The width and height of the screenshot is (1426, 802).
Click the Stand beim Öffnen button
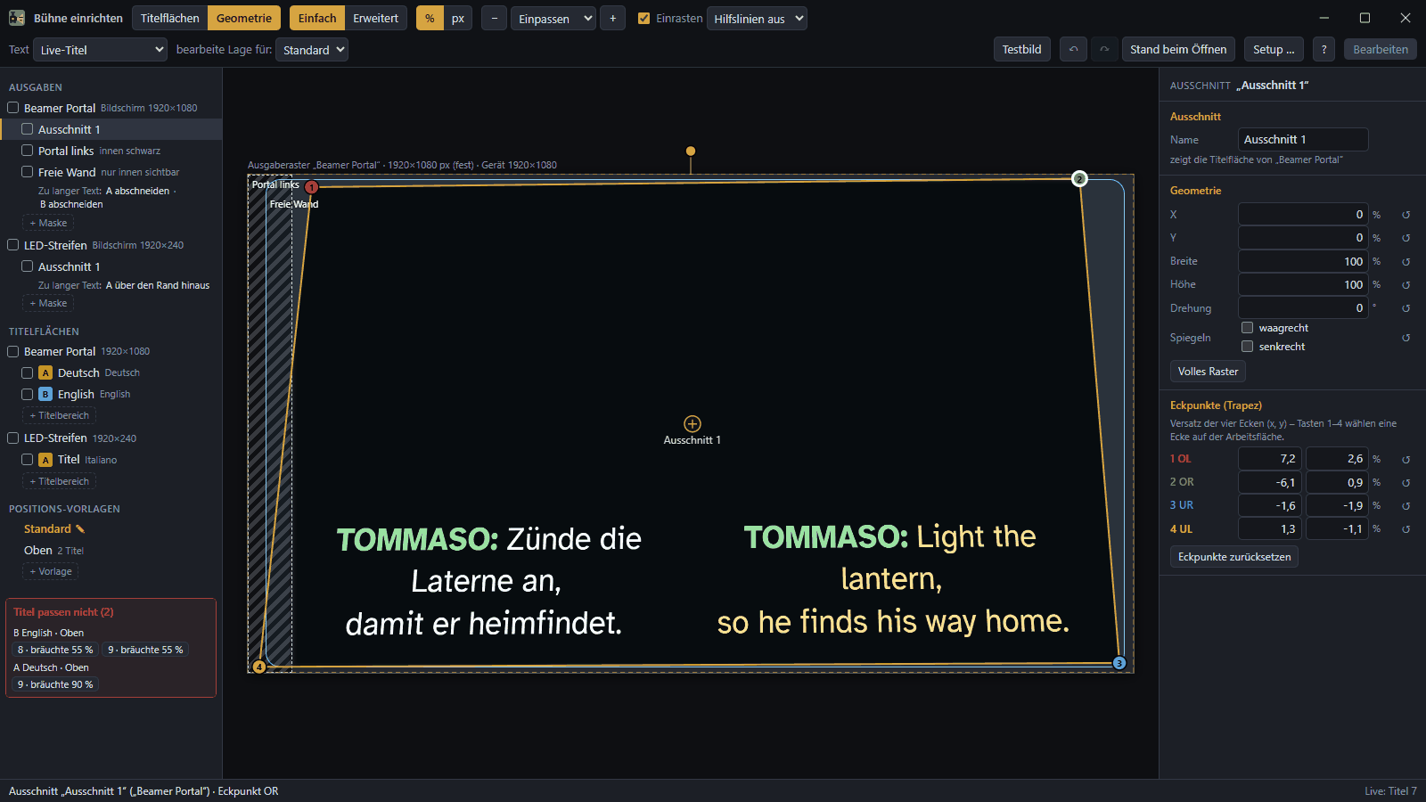pos(1178,50)
